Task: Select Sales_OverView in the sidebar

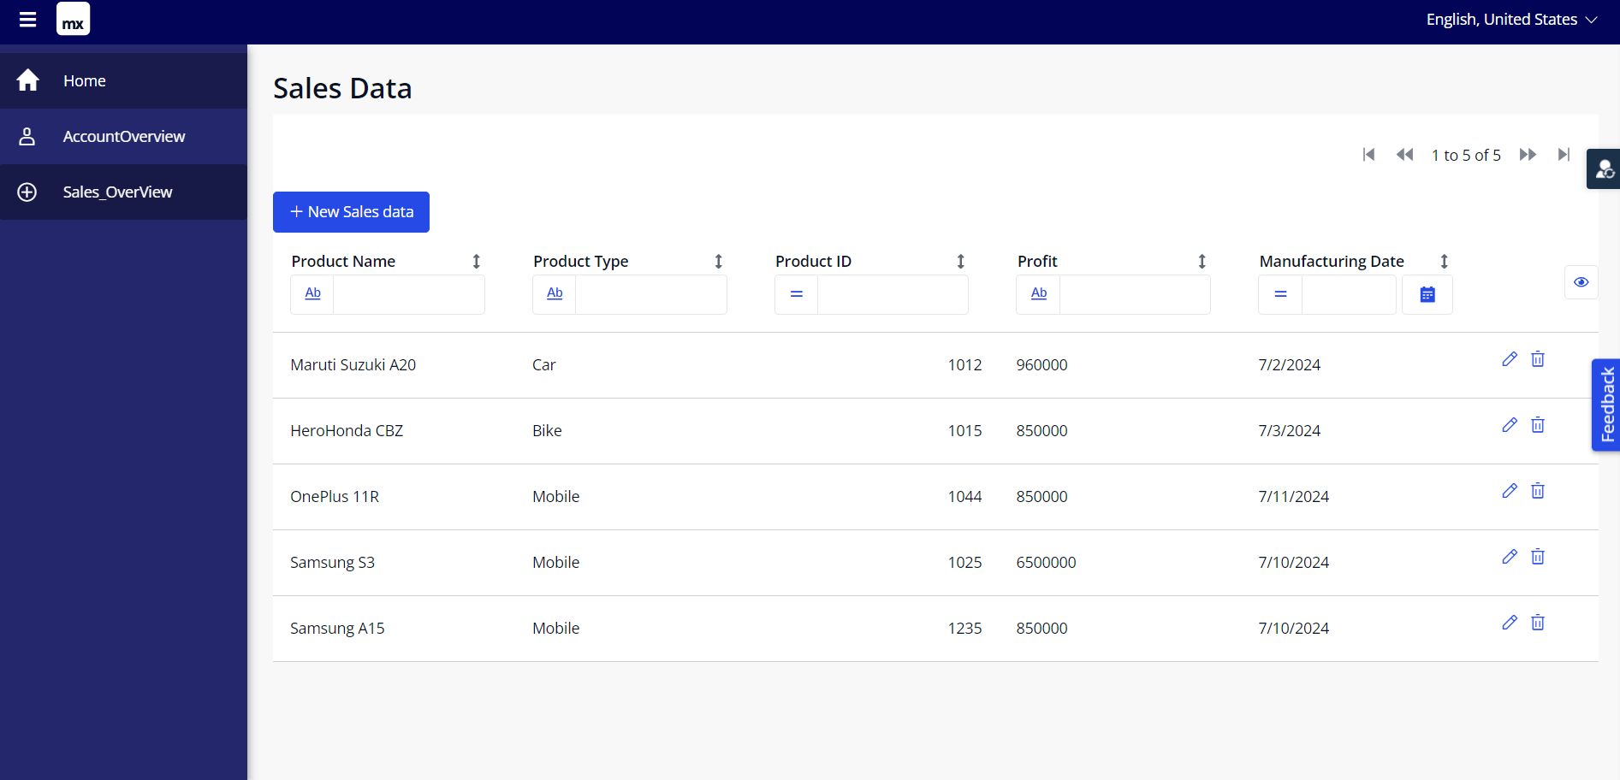Action: pyautogui.click(x=117, y=192)
